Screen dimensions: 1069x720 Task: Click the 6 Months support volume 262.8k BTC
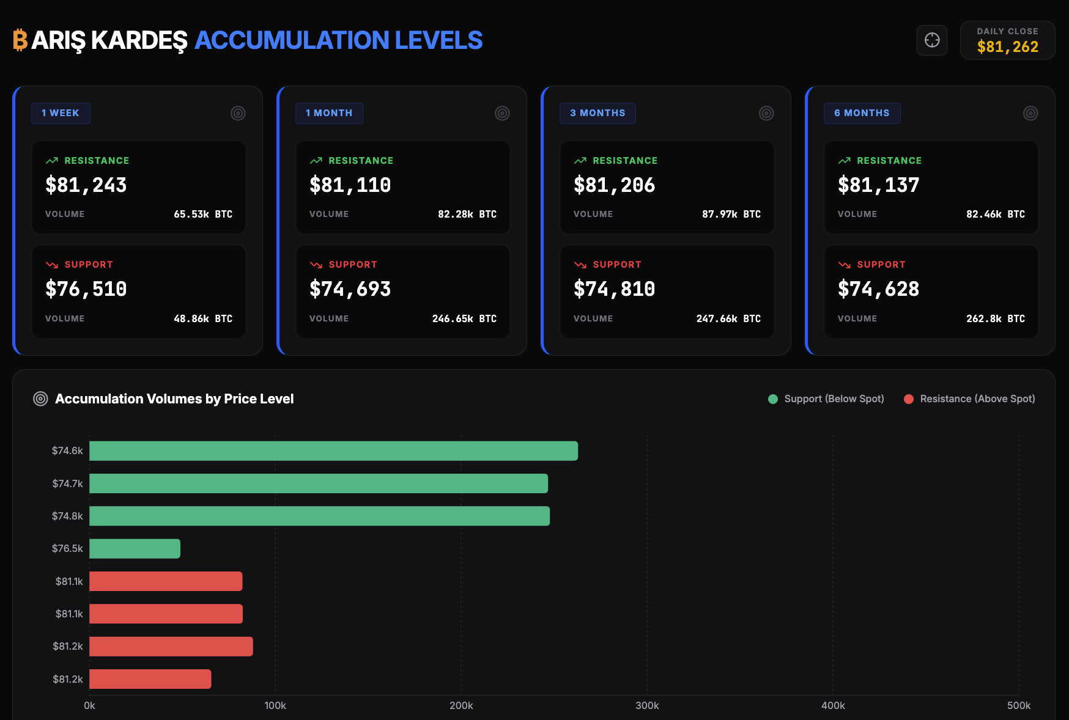996,318
